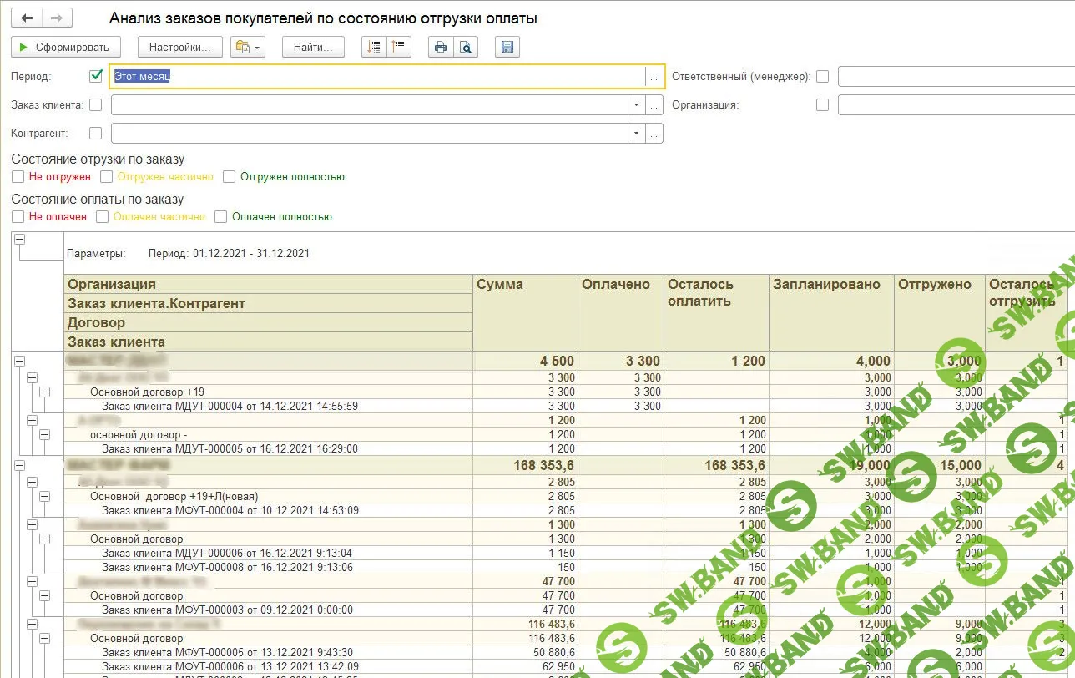The height and width of the screenshot is (678, 1075).
Task: Open Настройки... settings dialog
Action: click(180, 47)
